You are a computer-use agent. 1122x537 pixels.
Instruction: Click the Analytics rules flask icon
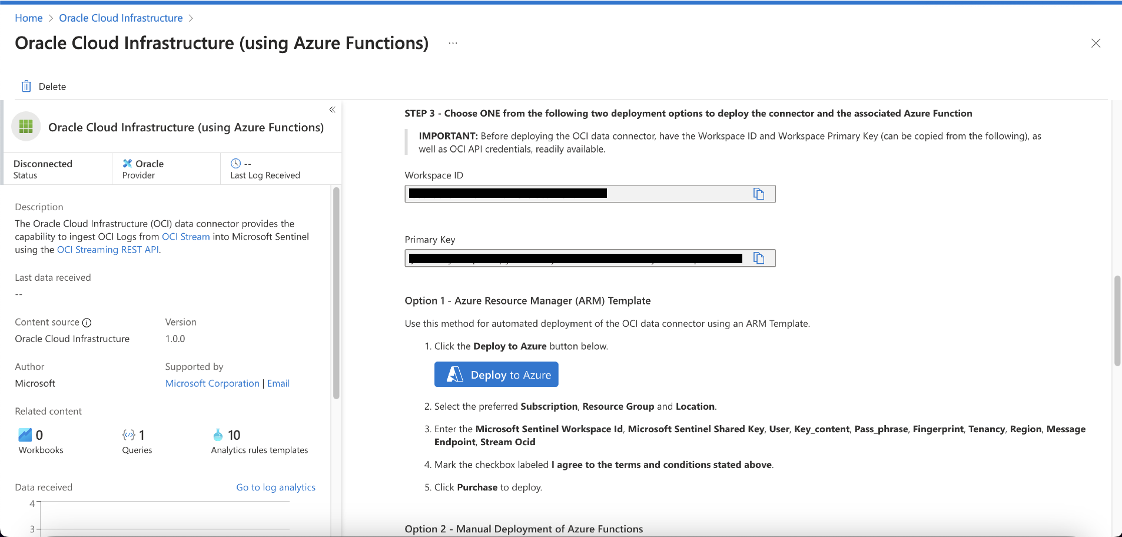pos(218,435)
